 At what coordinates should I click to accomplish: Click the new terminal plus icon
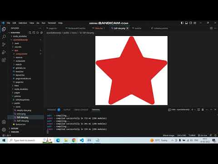tap(192, 110)
